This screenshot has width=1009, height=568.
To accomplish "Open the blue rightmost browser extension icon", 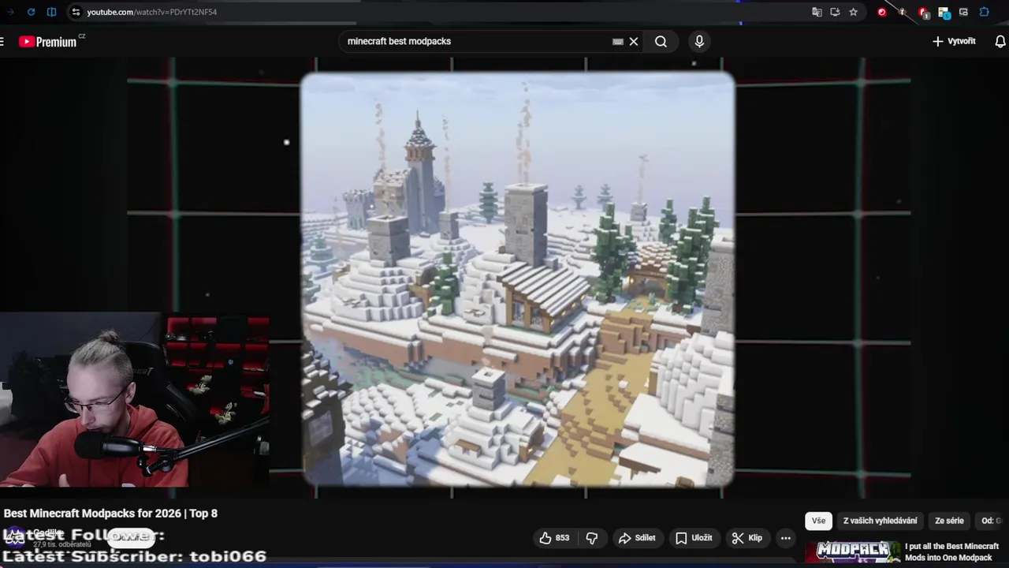I will 984,12.
